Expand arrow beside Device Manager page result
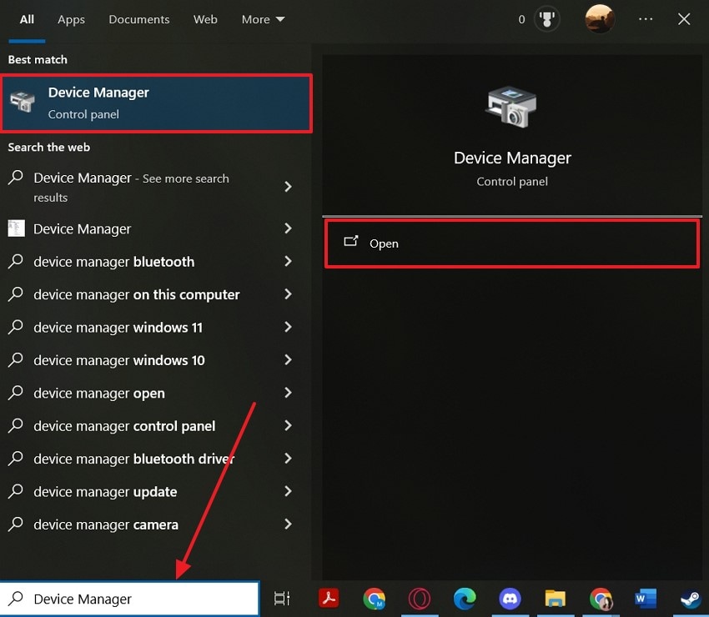This screenshot has width=709, height=617. coord(288,228)
